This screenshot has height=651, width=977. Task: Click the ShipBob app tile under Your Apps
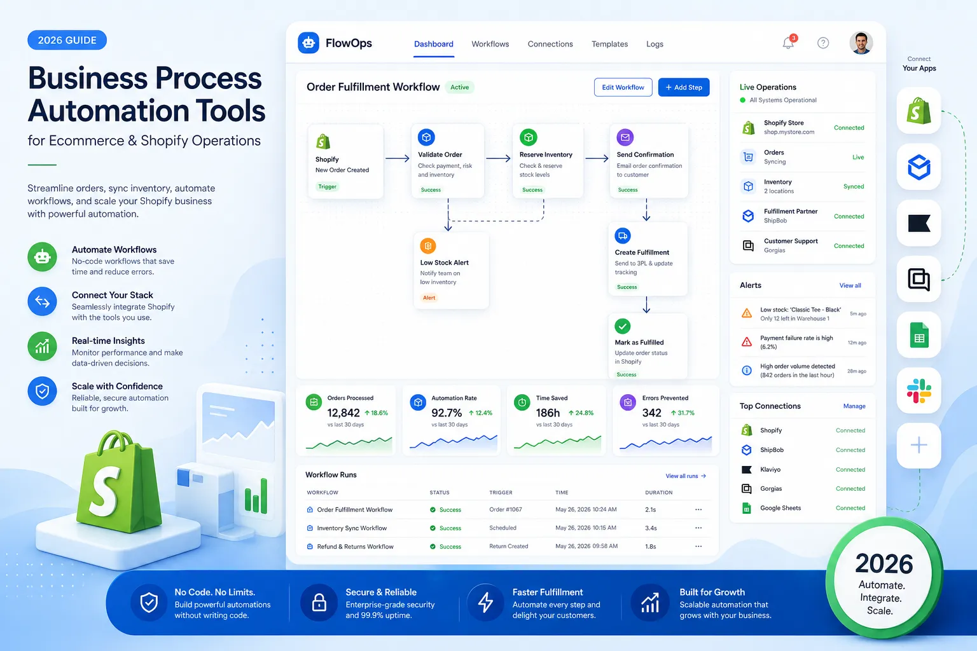(x=918, y=167)
